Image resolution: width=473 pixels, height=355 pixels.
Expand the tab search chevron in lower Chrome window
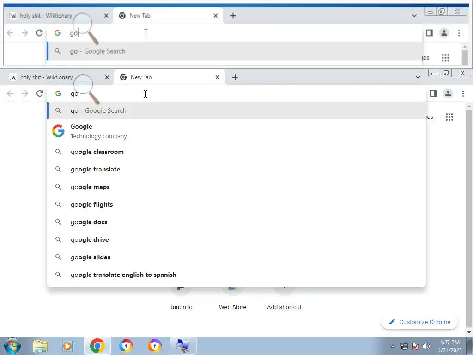pos(418,77)
